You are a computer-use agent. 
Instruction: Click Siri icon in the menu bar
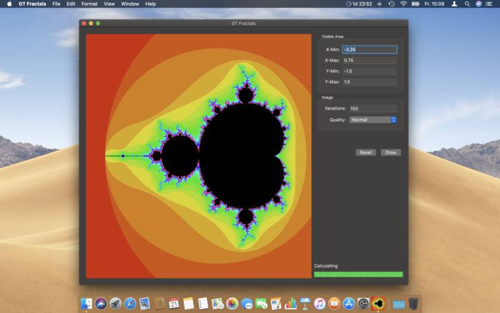479,4
